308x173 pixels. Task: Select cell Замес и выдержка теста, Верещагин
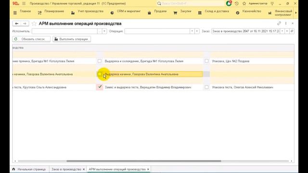tap(153, 87)
